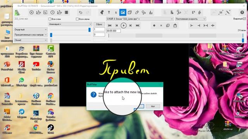The width and height of the screenshot is (248, 139).
Task: Click the S scroller layer icon
Action: [116, 12]
